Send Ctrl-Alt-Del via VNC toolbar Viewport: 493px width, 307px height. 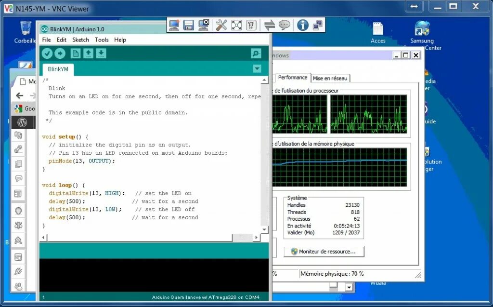251,25
